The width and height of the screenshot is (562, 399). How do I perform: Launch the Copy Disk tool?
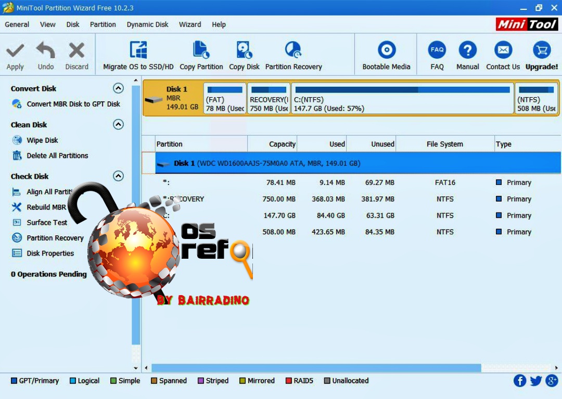click(x=244, y=56)
